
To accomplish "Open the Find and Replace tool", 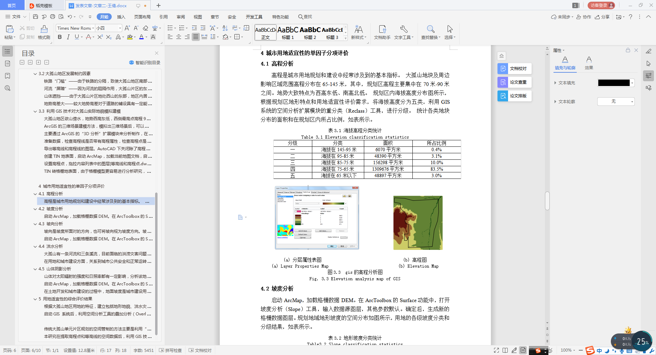I will tap(430, 32).
